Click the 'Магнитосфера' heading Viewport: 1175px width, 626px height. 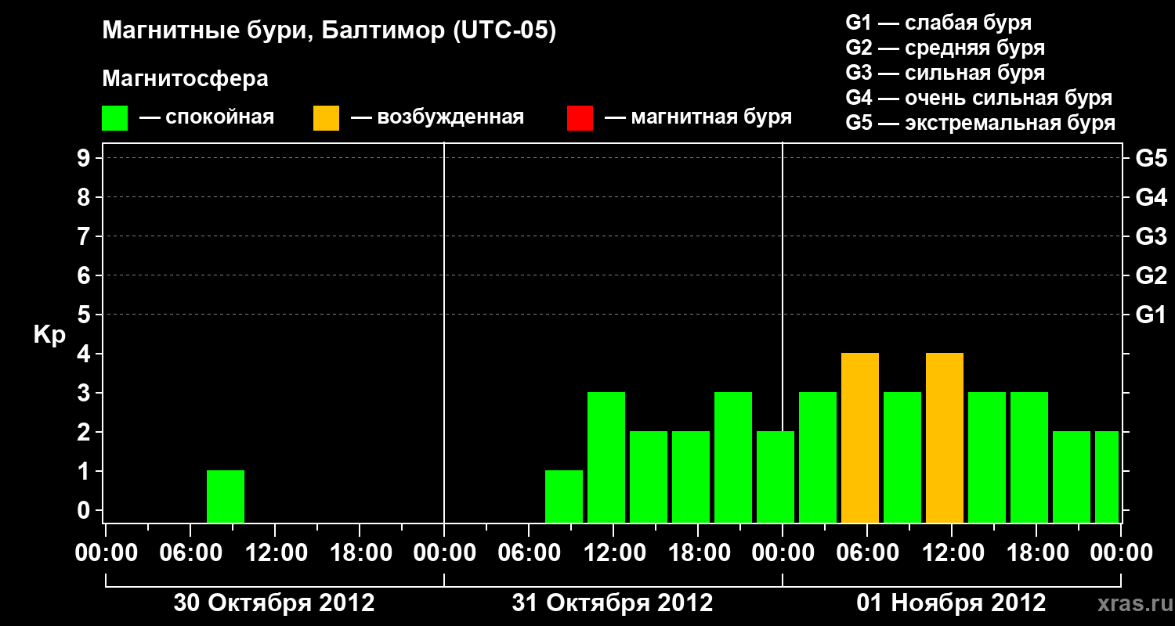[186, 79]
